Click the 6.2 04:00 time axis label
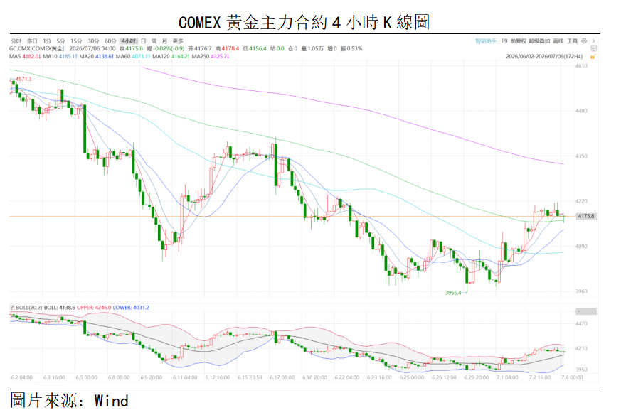 pos(21,377)
